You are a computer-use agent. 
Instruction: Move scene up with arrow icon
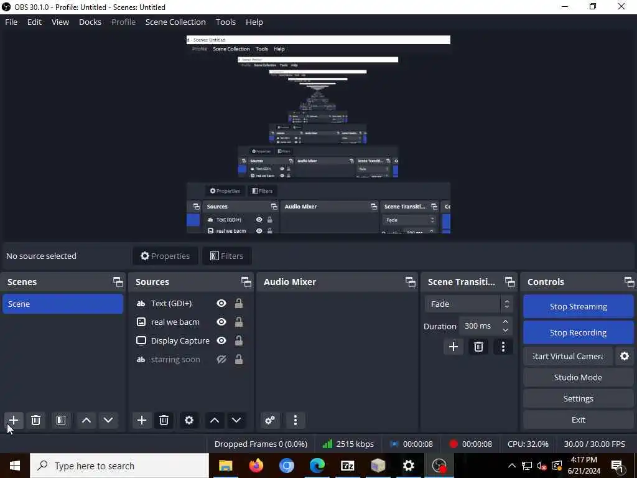[x=86, y=420]
